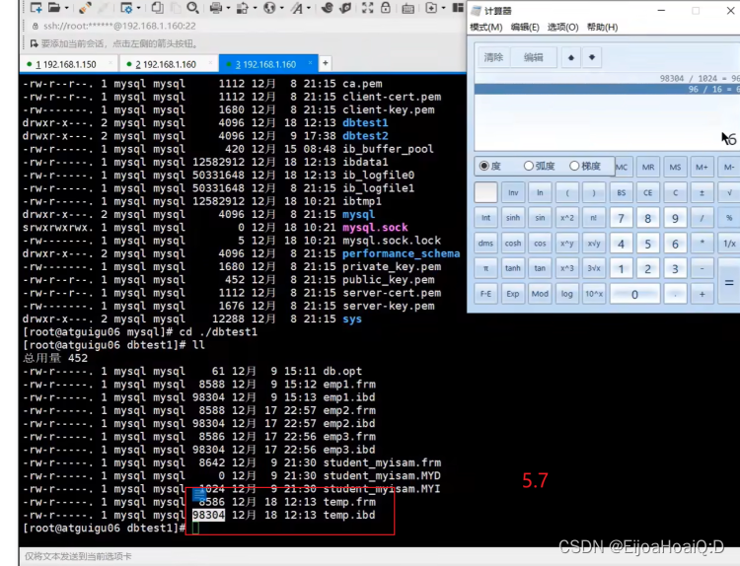The height and width of the screenshot is (566, 740).
Task: Click the new tab plus-page icon
Action: pos(431,8)
